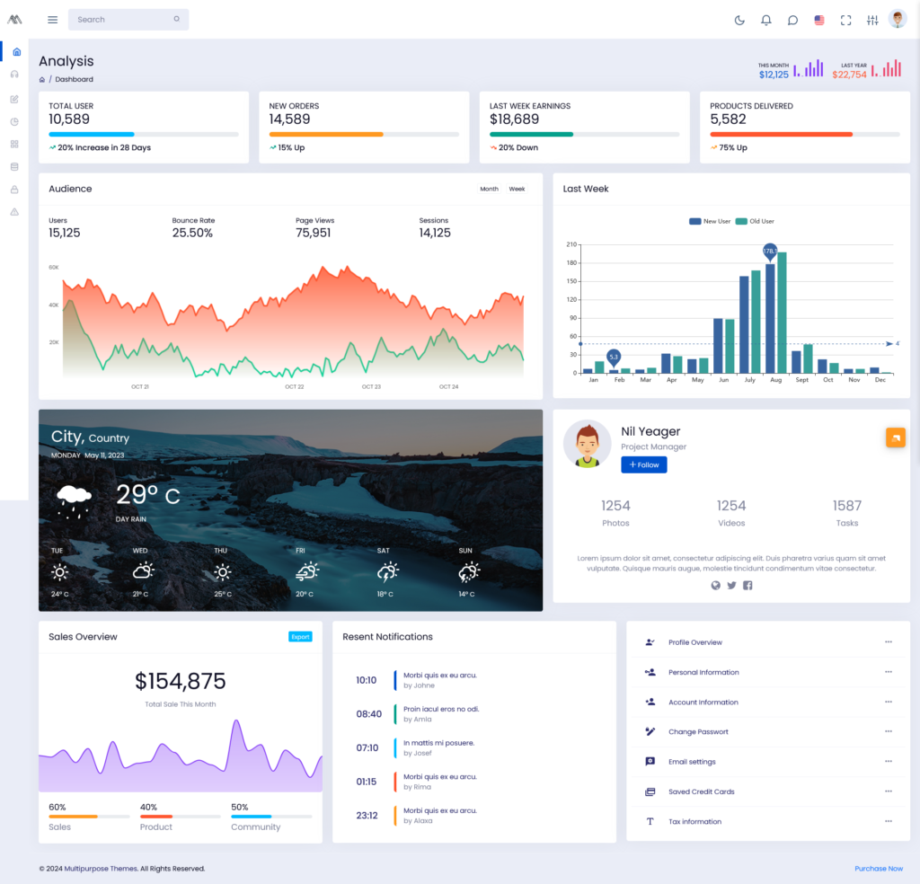Open the headphones support icon in sidebar
920x884 pixels.
tap(14, 75)
